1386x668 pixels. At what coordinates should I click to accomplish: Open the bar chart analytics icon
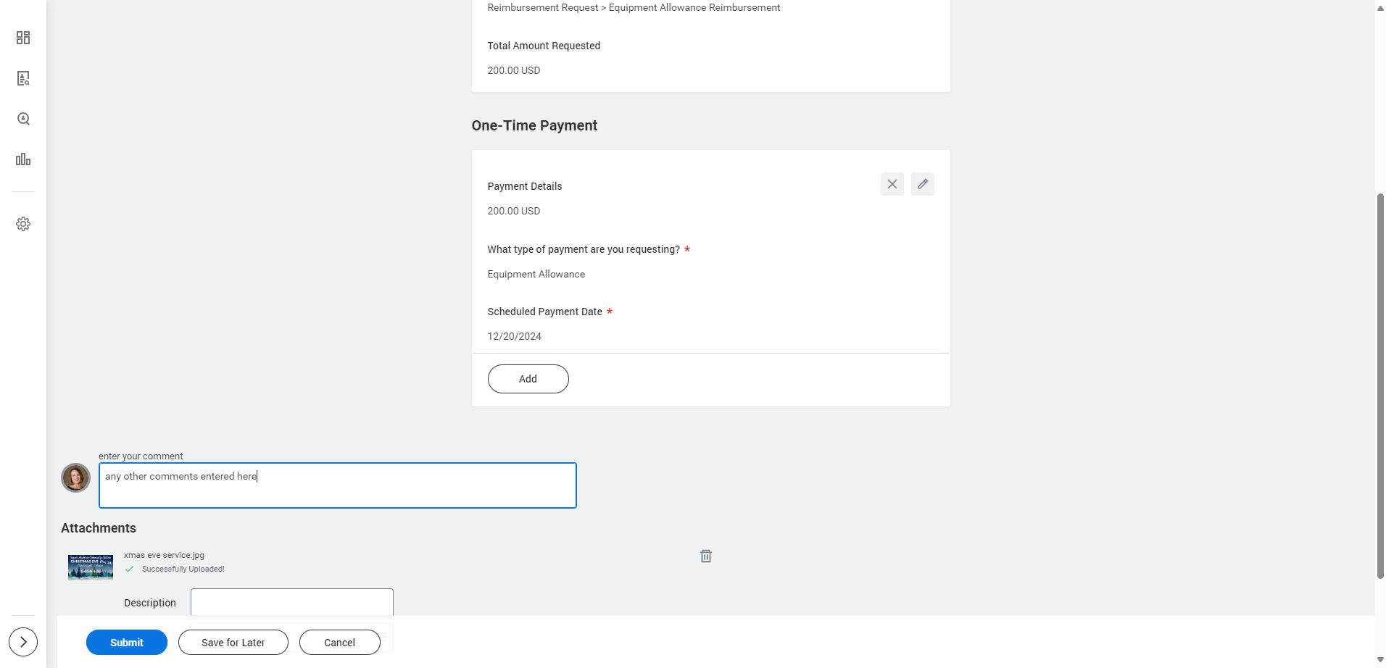tap(23, 159)
